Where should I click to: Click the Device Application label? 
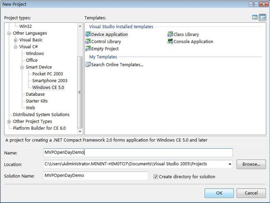click(x=109, y=34)
